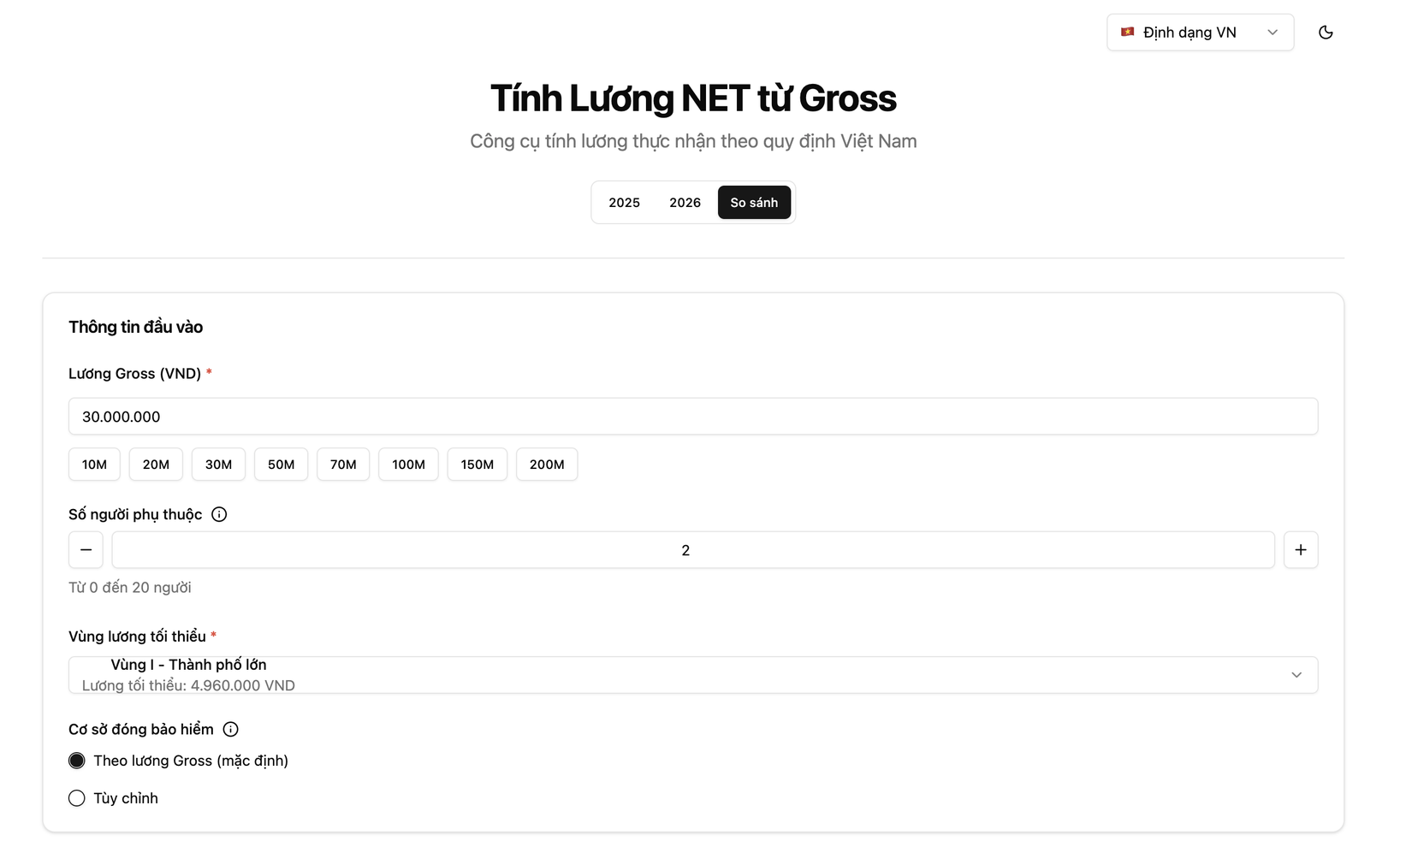
Task: Click the 200M salary preset
Action: click(x=547, y=465)
